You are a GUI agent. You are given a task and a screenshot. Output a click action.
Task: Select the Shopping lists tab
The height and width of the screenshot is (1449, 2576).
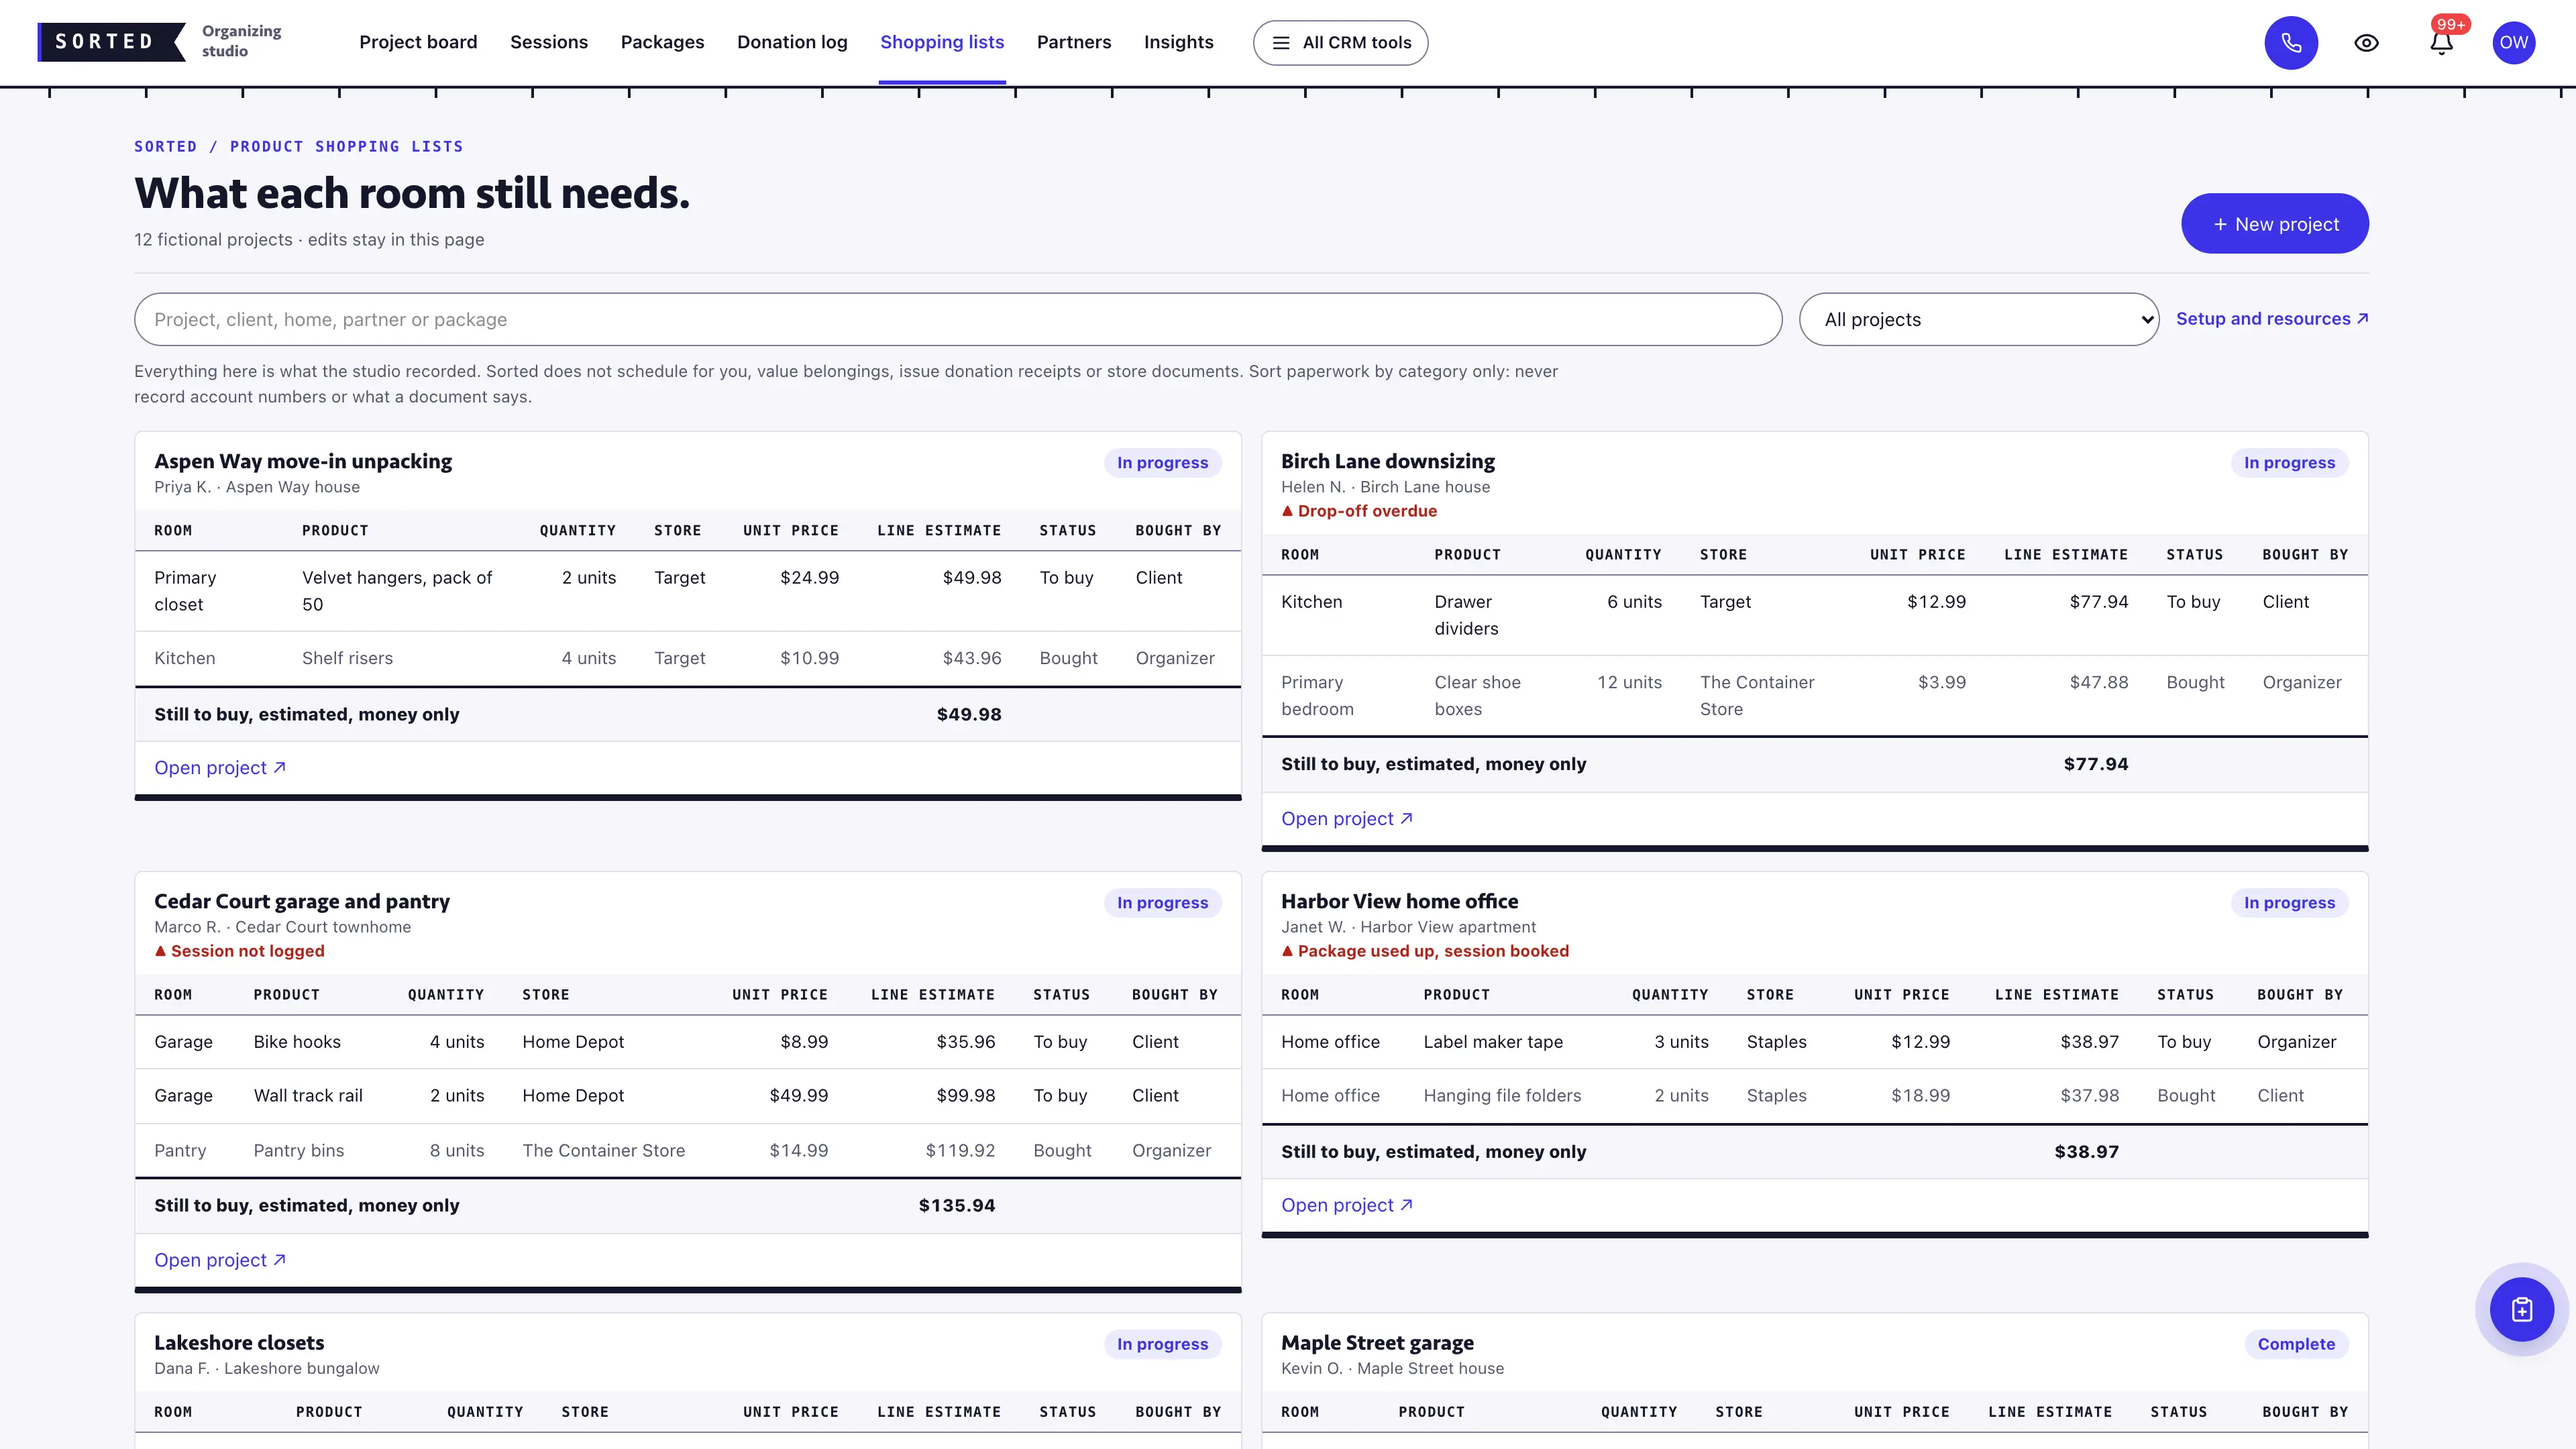942,42
